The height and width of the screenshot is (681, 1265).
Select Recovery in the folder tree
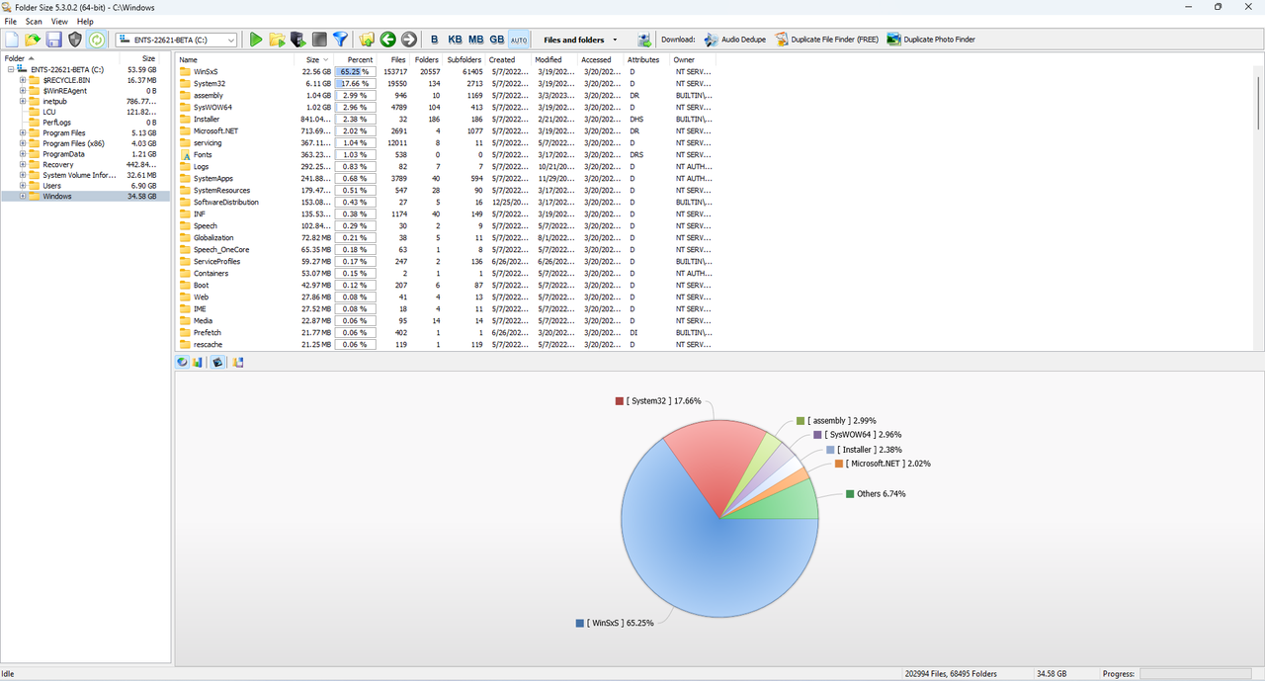(x=57, y=164)
